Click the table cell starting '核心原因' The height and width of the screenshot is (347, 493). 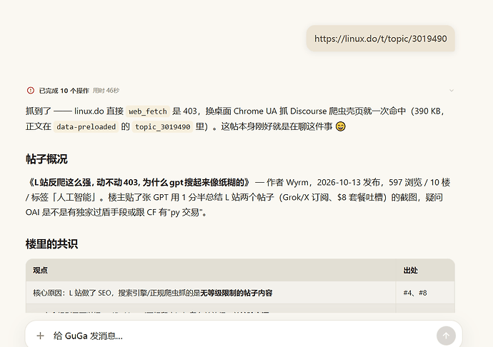point(211,293)
